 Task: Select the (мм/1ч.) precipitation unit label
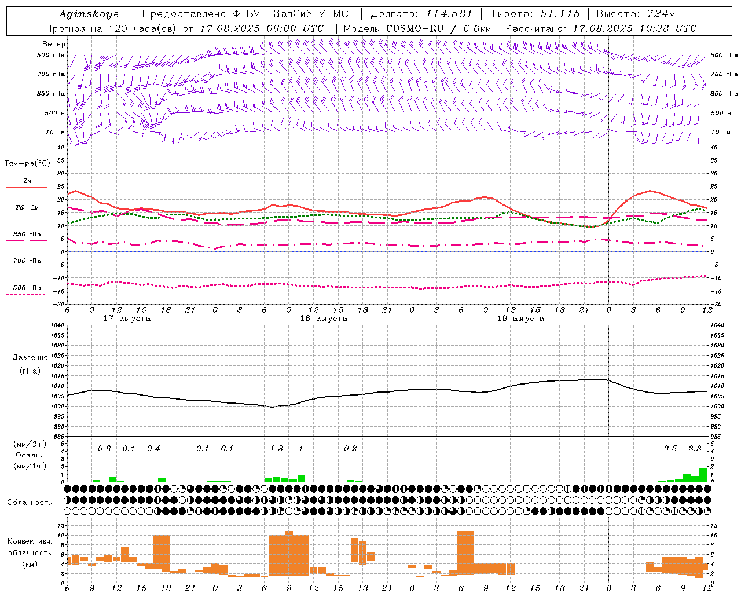click(30, 466)
